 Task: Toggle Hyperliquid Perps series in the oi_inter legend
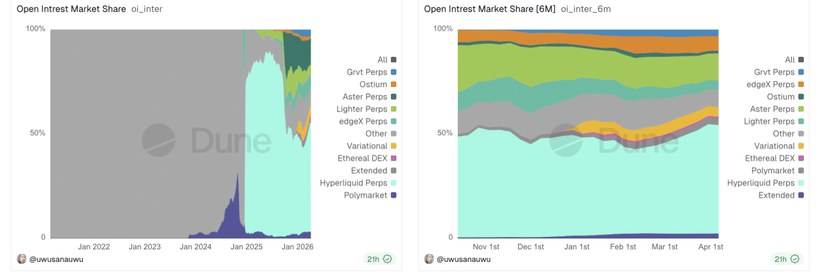click(354, 183)
